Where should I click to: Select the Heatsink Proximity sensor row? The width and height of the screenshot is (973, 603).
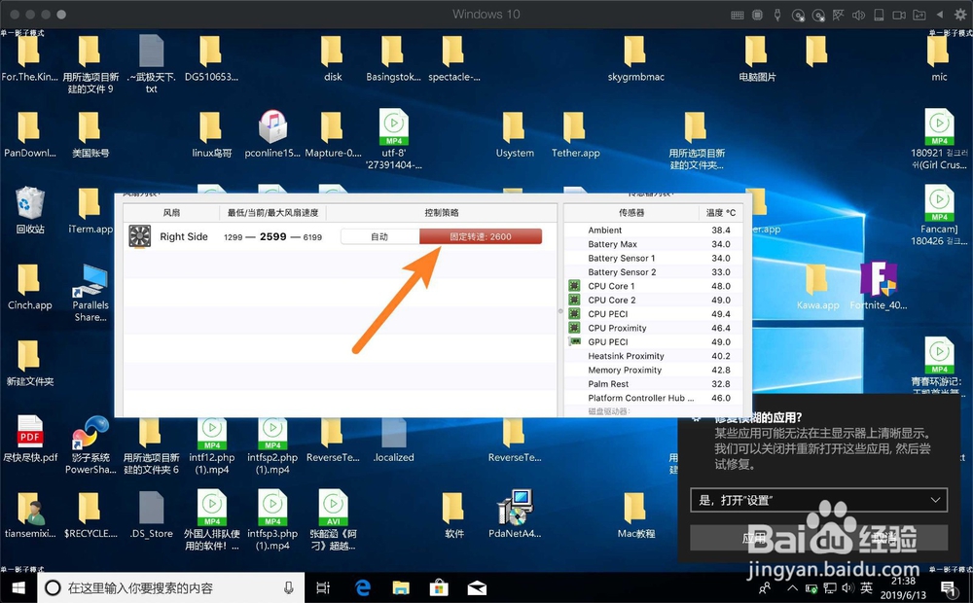654,356
